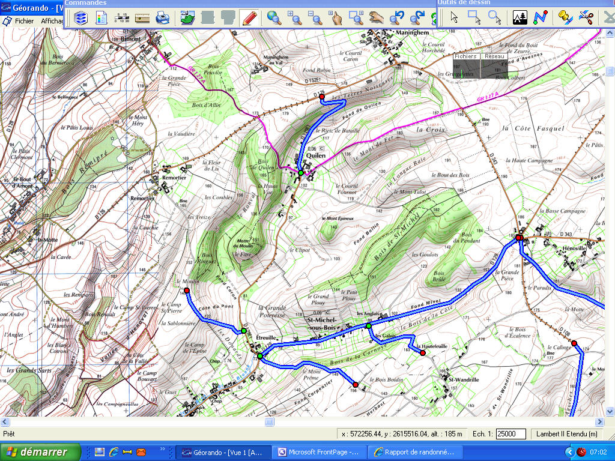Click the yellow pushpin waypoint tool

tap(565, 17)
